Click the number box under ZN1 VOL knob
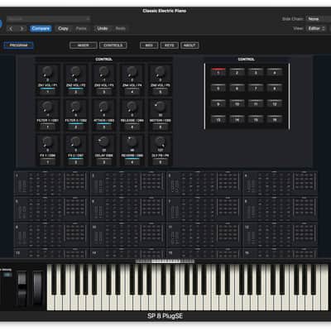331x331 pixels. pos(47,92)
